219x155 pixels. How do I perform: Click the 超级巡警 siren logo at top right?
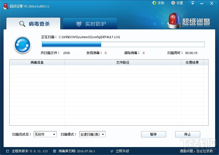(x=188, y=21)
